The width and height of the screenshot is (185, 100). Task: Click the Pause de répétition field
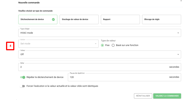124,77
